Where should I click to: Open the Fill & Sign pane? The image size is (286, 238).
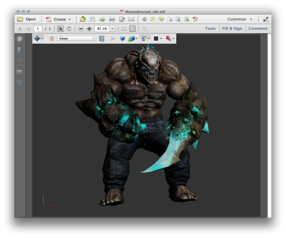(232, 29)
